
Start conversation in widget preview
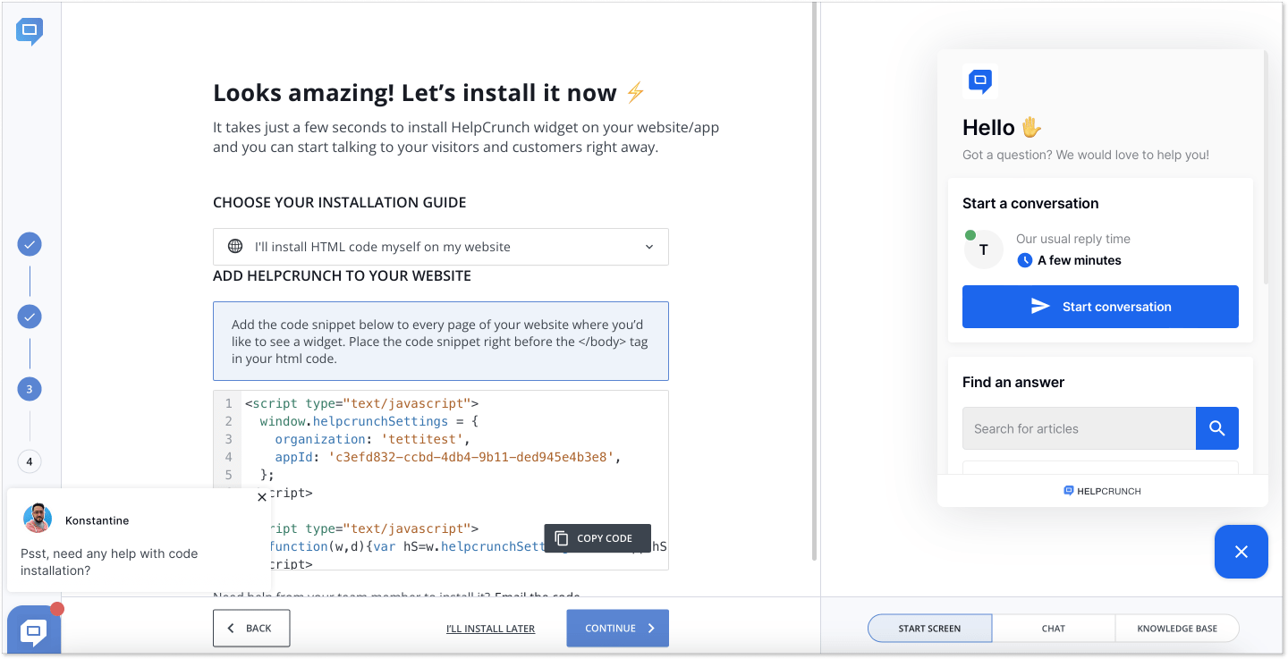tap(1100, 307)
